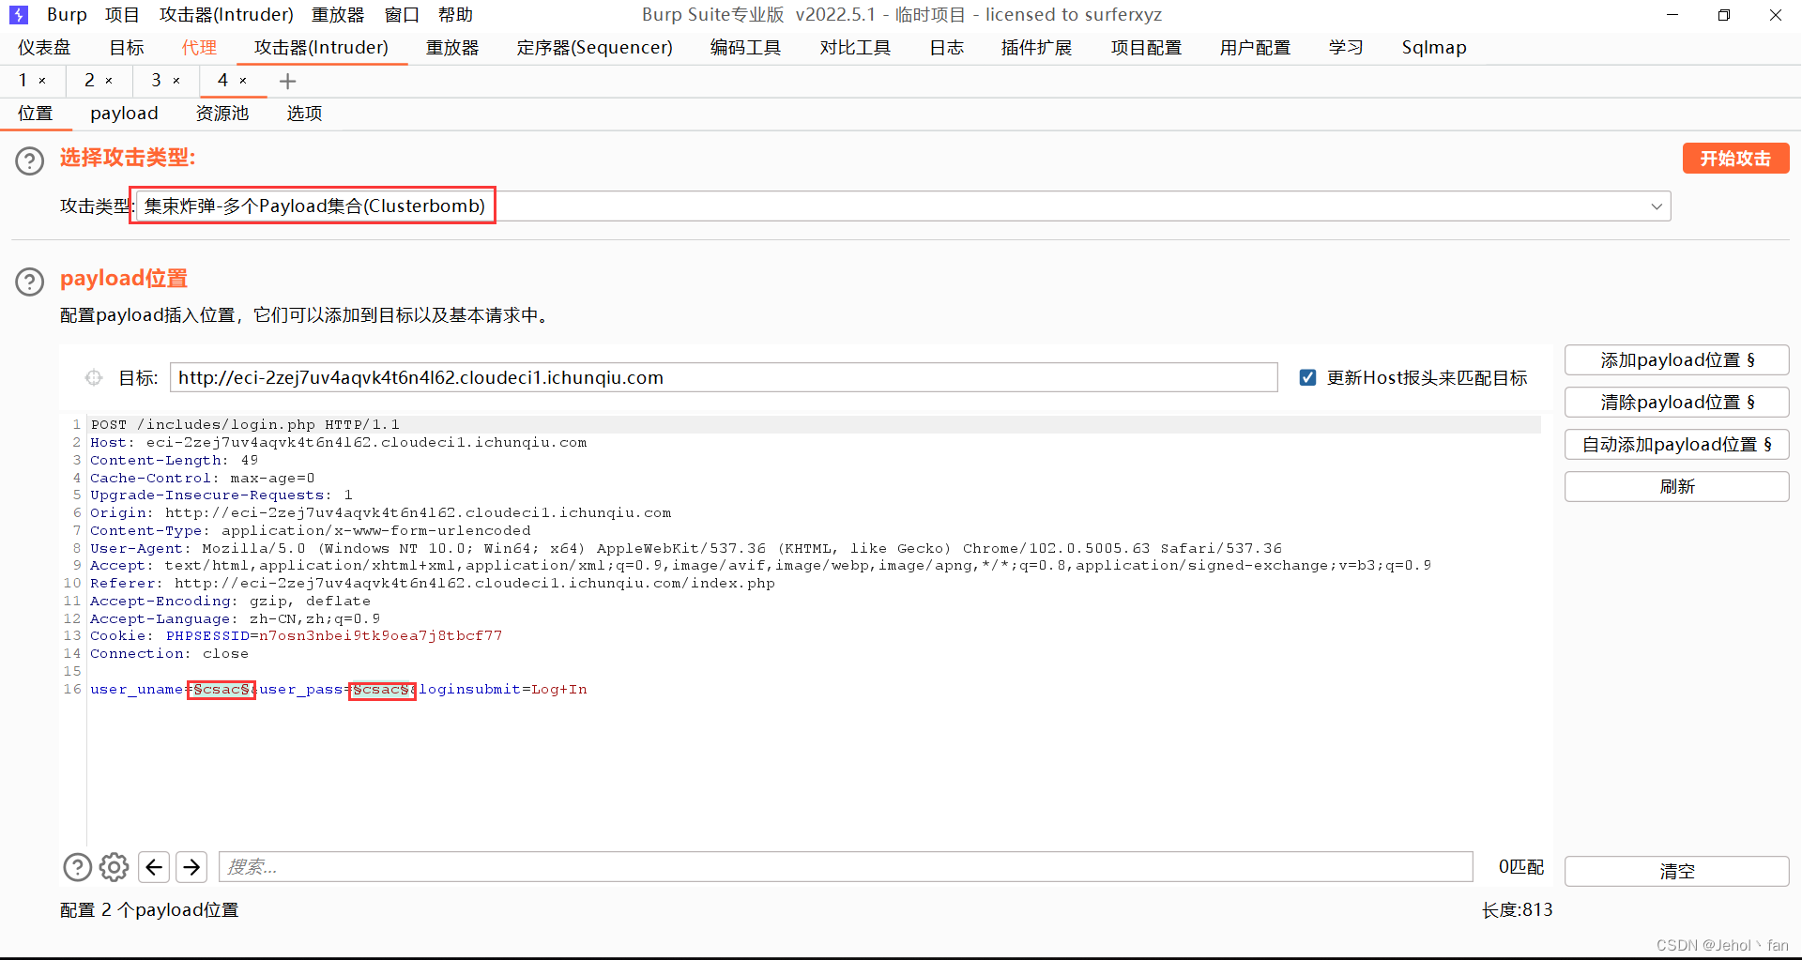Select Intruder attack tab 1
The width and height of the screenshot is (1802, 960).
click(23, 81)
